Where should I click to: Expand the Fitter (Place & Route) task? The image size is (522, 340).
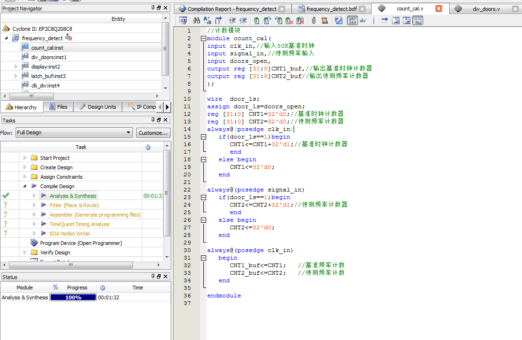pyautogui.click(x=34, y=205)
